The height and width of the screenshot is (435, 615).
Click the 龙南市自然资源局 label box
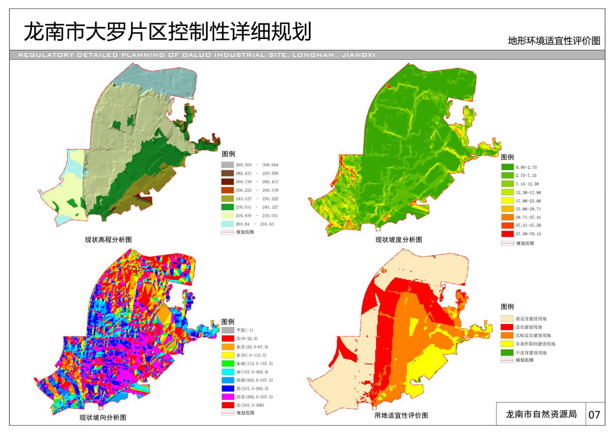coord(541,414)
